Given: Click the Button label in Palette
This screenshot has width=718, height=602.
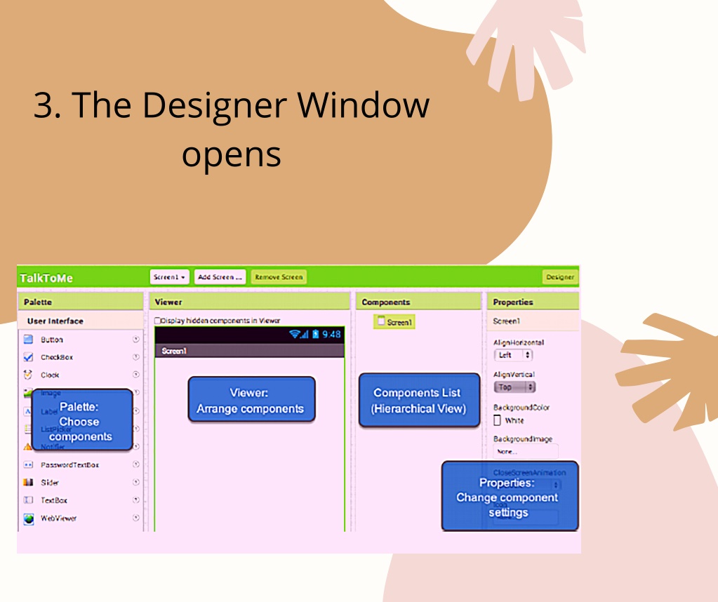Looking at the screenshot, I should point(52,340).
